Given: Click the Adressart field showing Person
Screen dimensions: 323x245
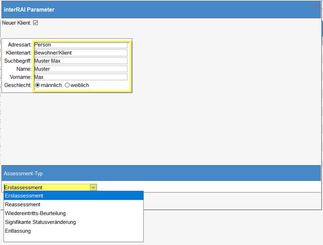Looking at the screenshot, I should (x=81, y=45).
